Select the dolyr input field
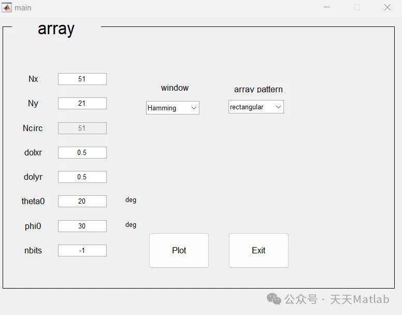The height and width of the screenshot is (315, 402). point(82,177)
